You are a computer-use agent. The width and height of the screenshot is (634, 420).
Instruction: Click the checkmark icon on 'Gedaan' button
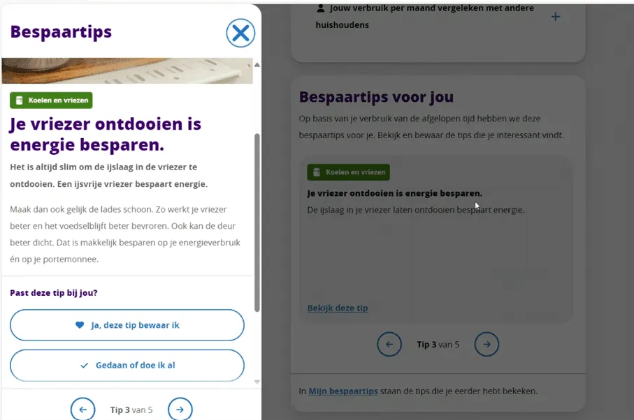point(84,366)
